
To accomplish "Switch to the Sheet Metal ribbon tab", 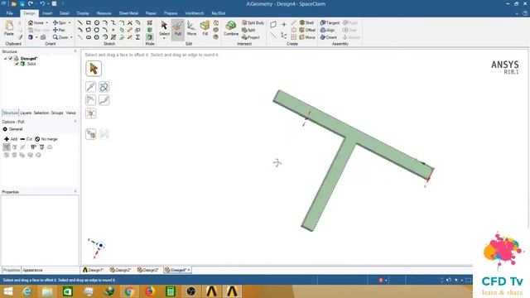I will [128, 13].
